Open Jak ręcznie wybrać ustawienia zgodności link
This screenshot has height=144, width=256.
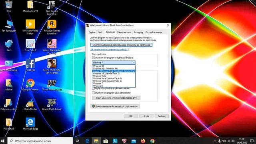(109, 50)
